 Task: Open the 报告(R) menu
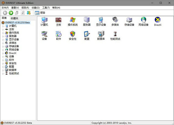pyautogui.click(x=25, y=8)
